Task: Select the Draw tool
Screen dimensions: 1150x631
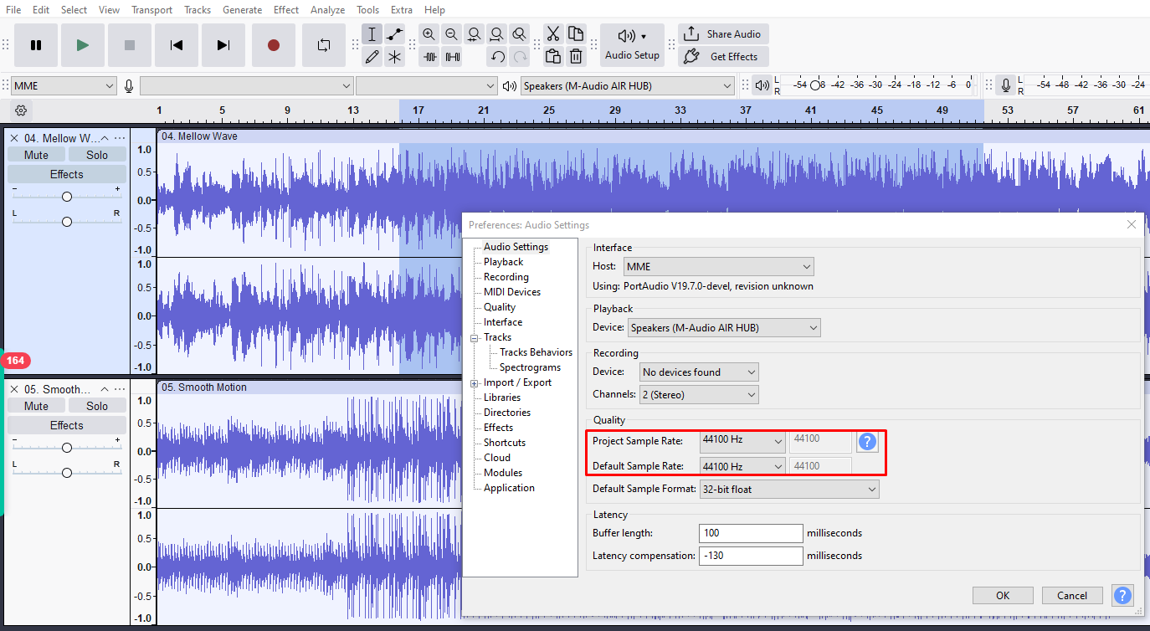Action: [x=372, y=56]
